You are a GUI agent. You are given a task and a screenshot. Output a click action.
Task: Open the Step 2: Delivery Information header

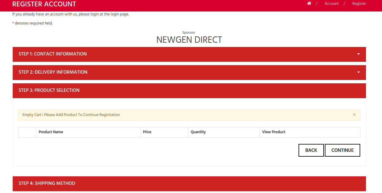coord(189,72)
